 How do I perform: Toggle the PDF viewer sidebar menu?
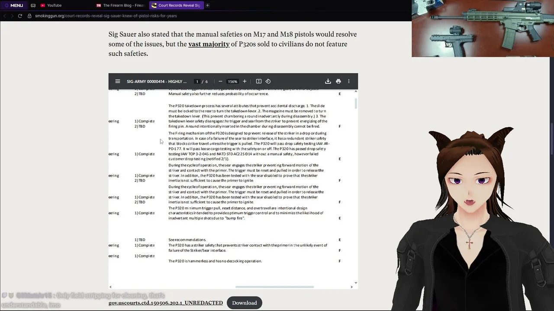tap(118, 81)
